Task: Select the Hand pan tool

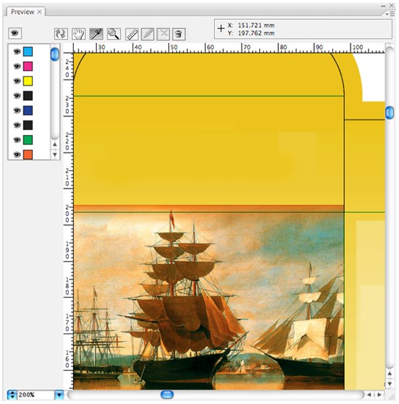Action: 78,34
